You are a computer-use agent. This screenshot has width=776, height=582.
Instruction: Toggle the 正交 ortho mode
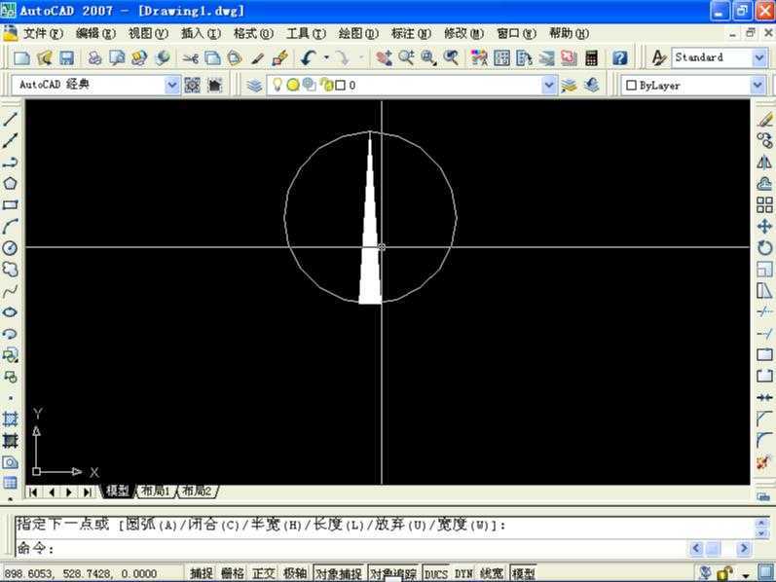263,573
